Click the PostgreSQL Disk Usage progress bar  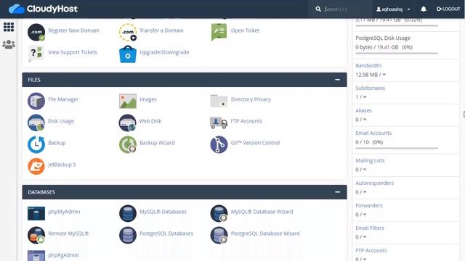[x=397, y=53]
